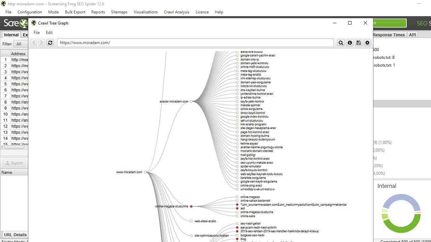Click the Address column header
This screenshot has width=431, height=242.
tap(18, 53)
